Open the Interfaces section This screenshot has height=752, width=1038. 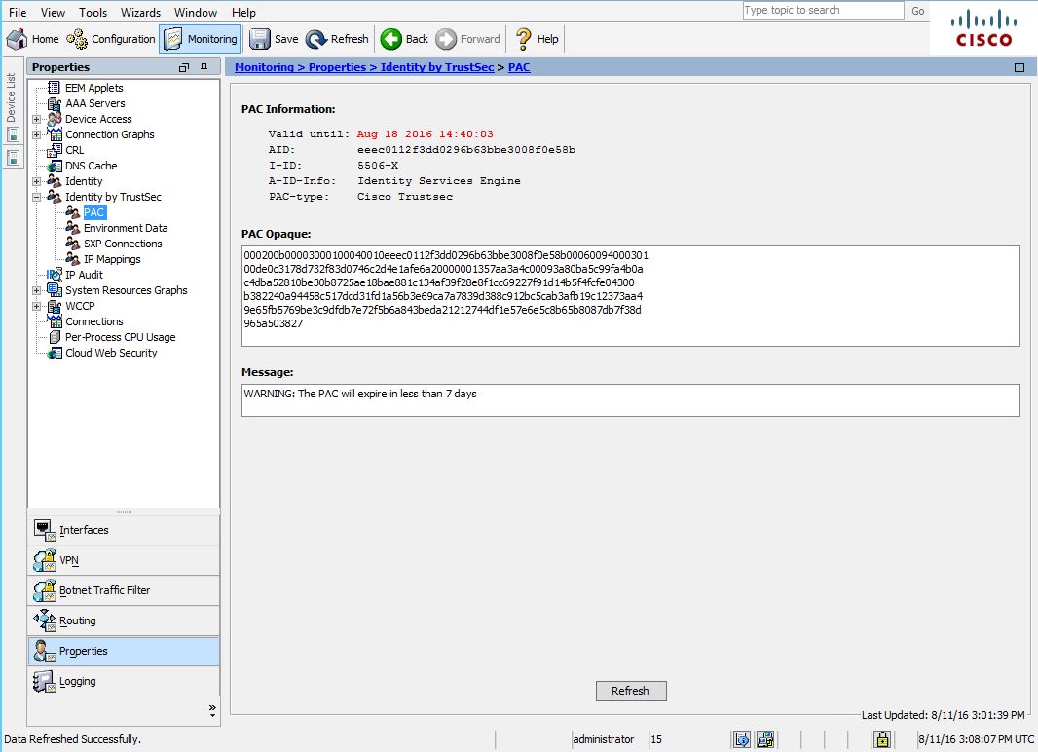pos(124,530)
